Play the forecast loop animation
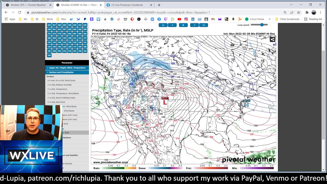Image resolution: width=327 pixels, height=184 pixels. click(183, 25)
